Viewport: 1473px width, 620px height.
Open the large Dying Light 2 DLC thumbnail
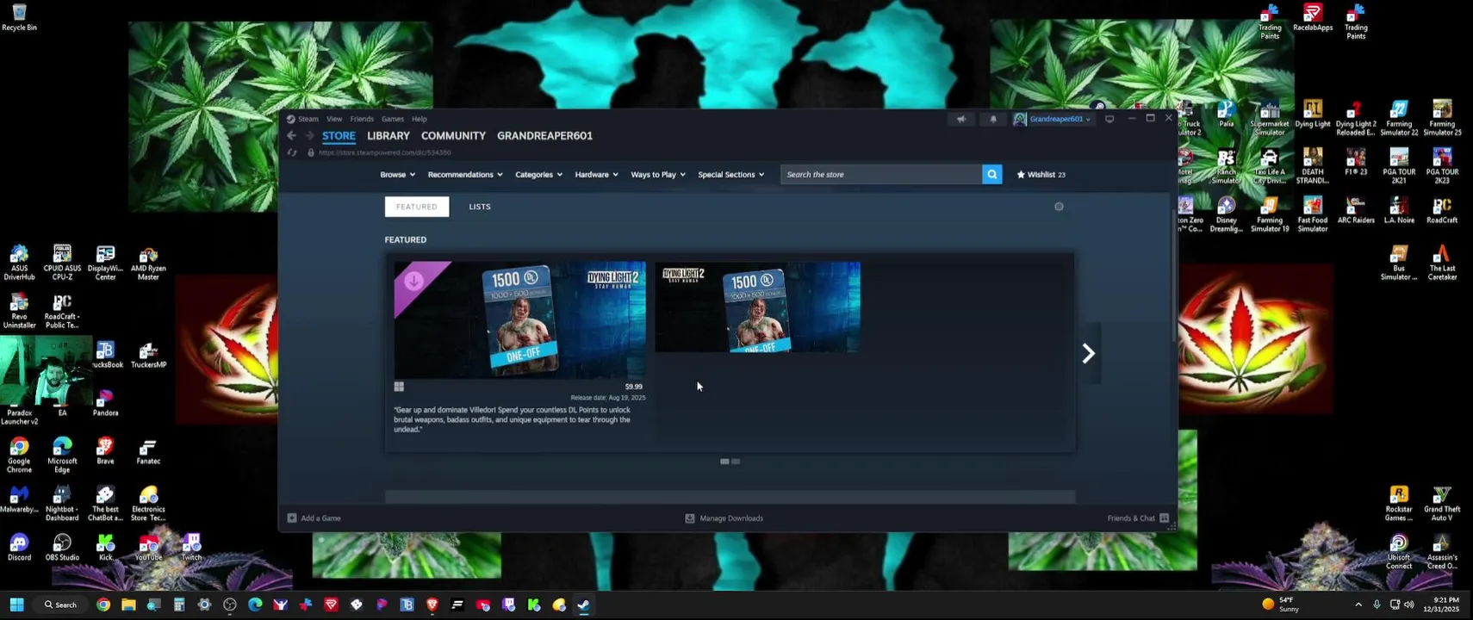pyautogui.click(x=519, y=320)
